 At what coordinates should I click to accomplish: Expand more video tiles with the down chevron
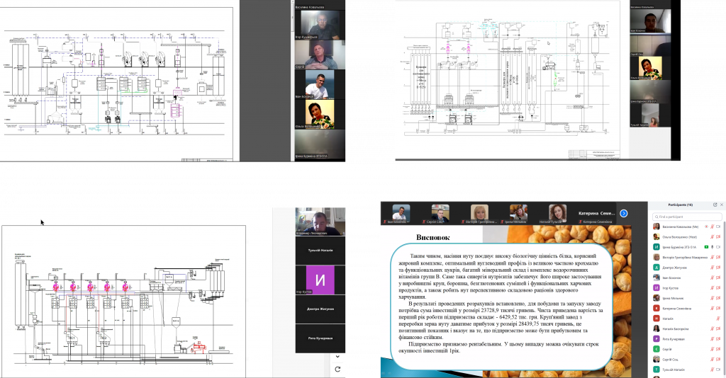337,356
